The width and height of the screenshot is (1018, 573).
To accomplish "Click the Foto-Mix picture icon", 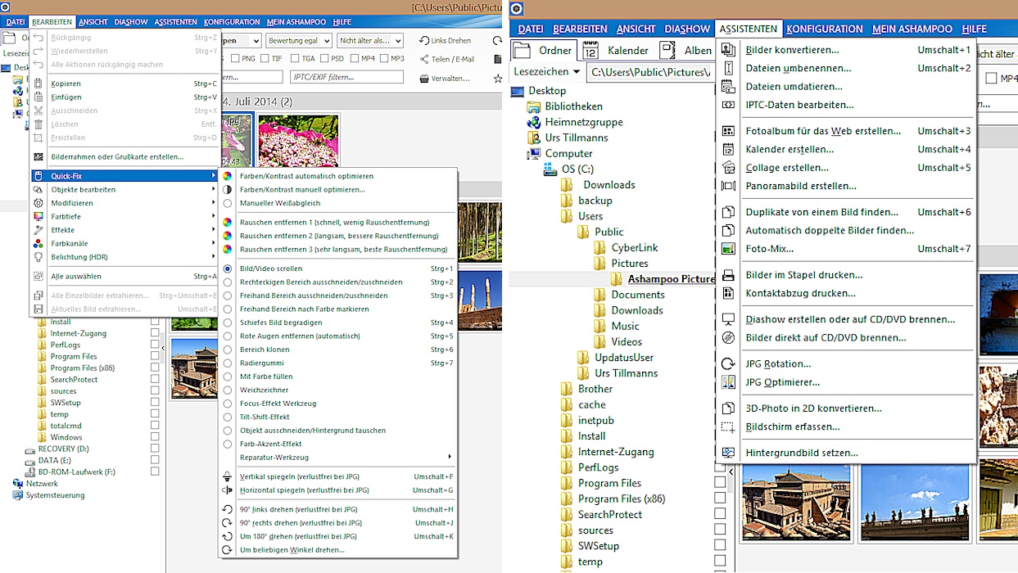I will coord(728,249).
